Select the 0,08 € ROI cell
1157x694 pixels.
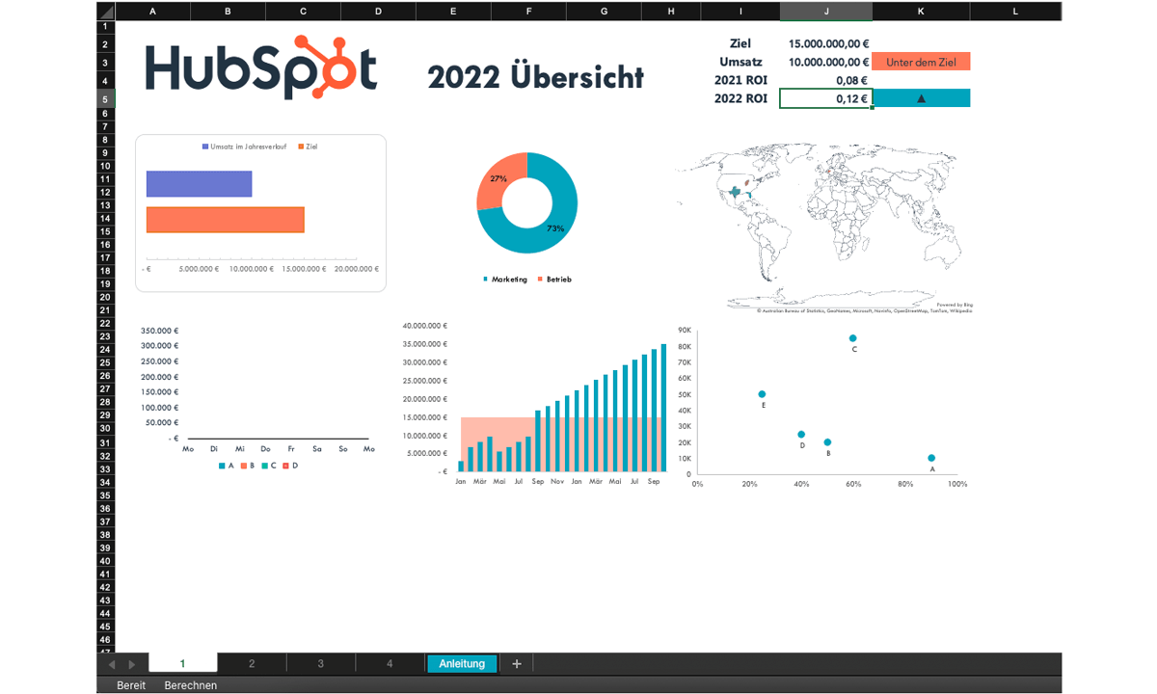[x=826, y=80]
